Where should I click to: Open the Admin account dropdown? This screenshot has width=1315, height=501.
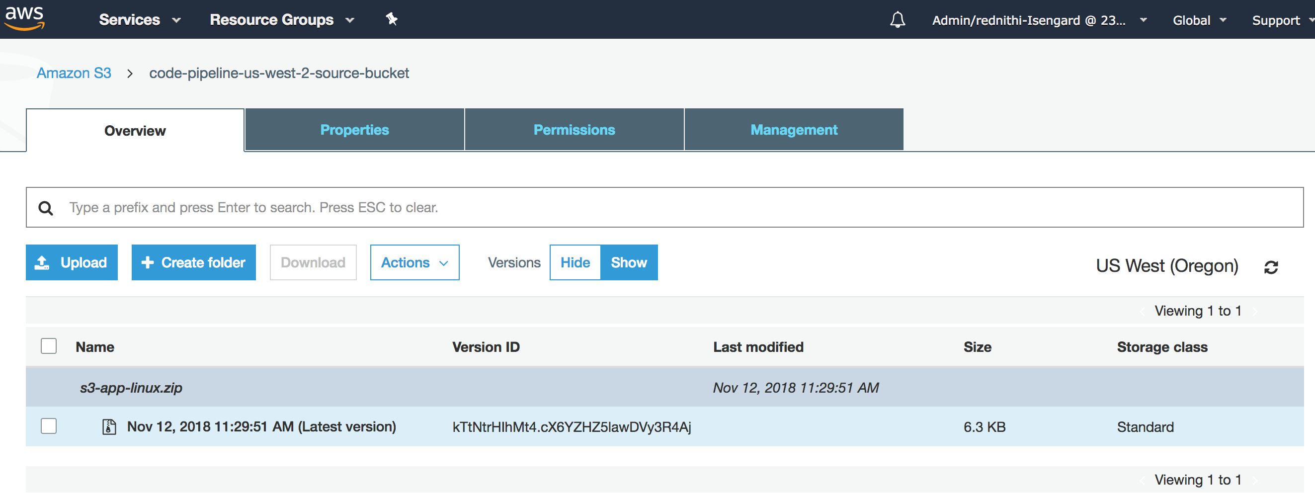click(x=1039, y=20)
